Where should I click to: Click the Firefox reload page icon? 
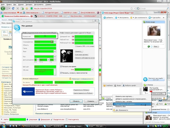pos(13,9)
